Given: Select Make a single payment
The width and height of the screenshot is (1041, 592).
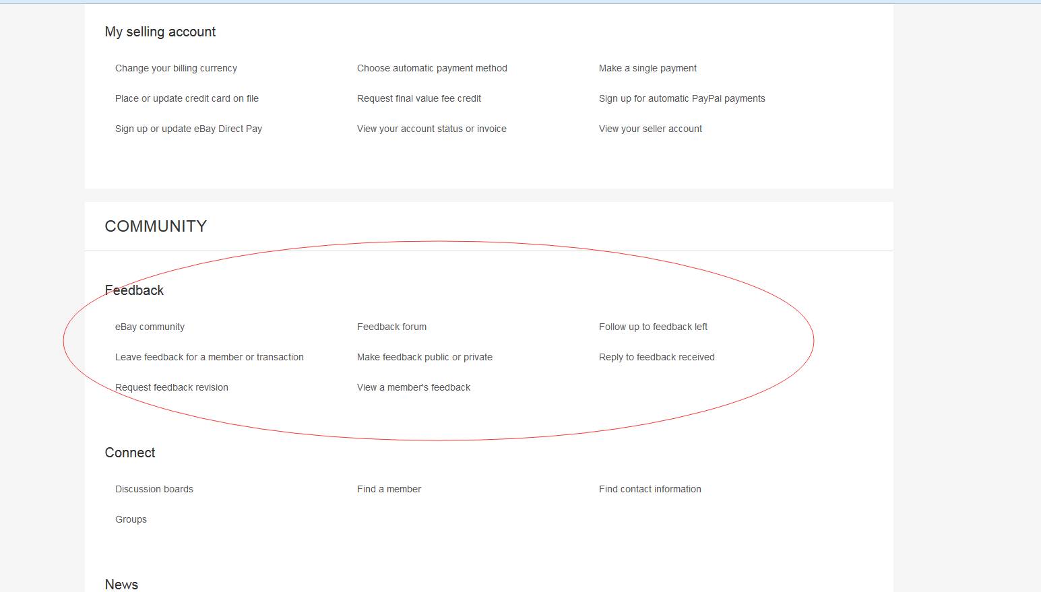Looking at the screenshot, I should pos(647,68).
